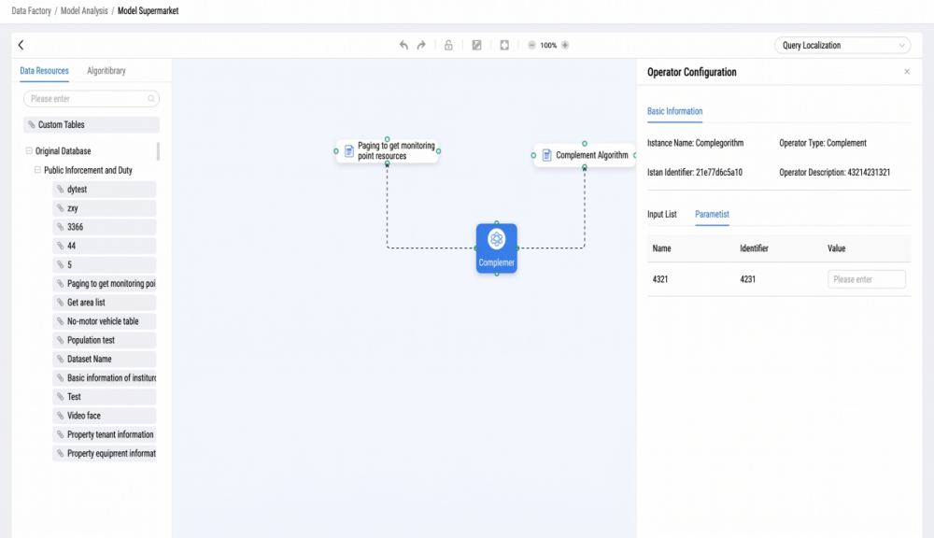Image resolution: width=934 pixels, height=538 pixels.
Task: Go to Model Analysis breadcrumb
Action: 84,10
